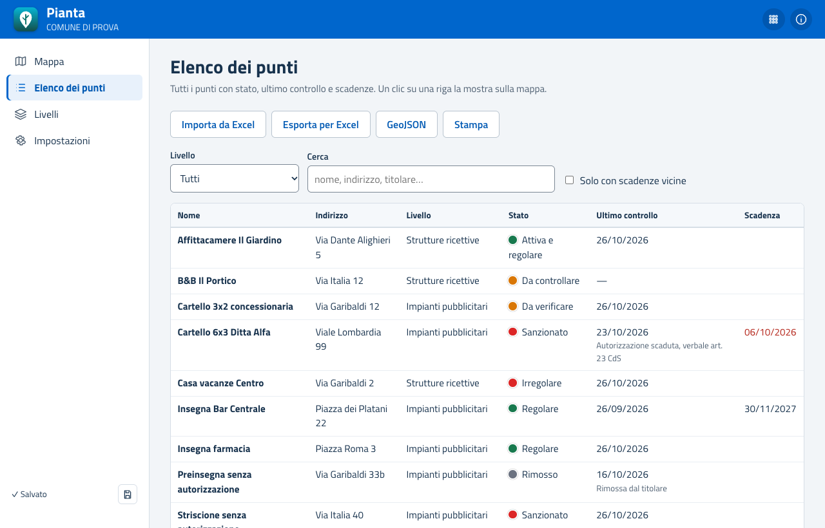Click the row name Insegna Bar Centrale
Viewport: 825px width, 528px height.
222,409
